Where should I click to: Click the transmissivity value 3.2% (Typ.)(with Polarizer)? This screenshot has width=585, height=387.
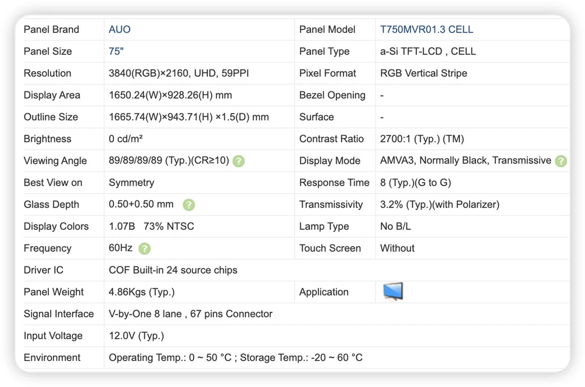[439, 204]
